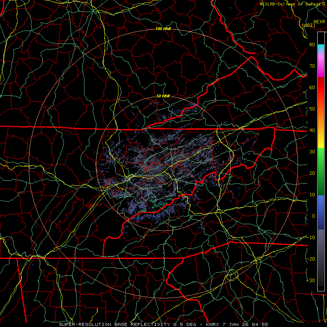Click the '100 NMI' range ring label
Image resolution: width=327 pixels, height=327 pixels.
(163, 29)
